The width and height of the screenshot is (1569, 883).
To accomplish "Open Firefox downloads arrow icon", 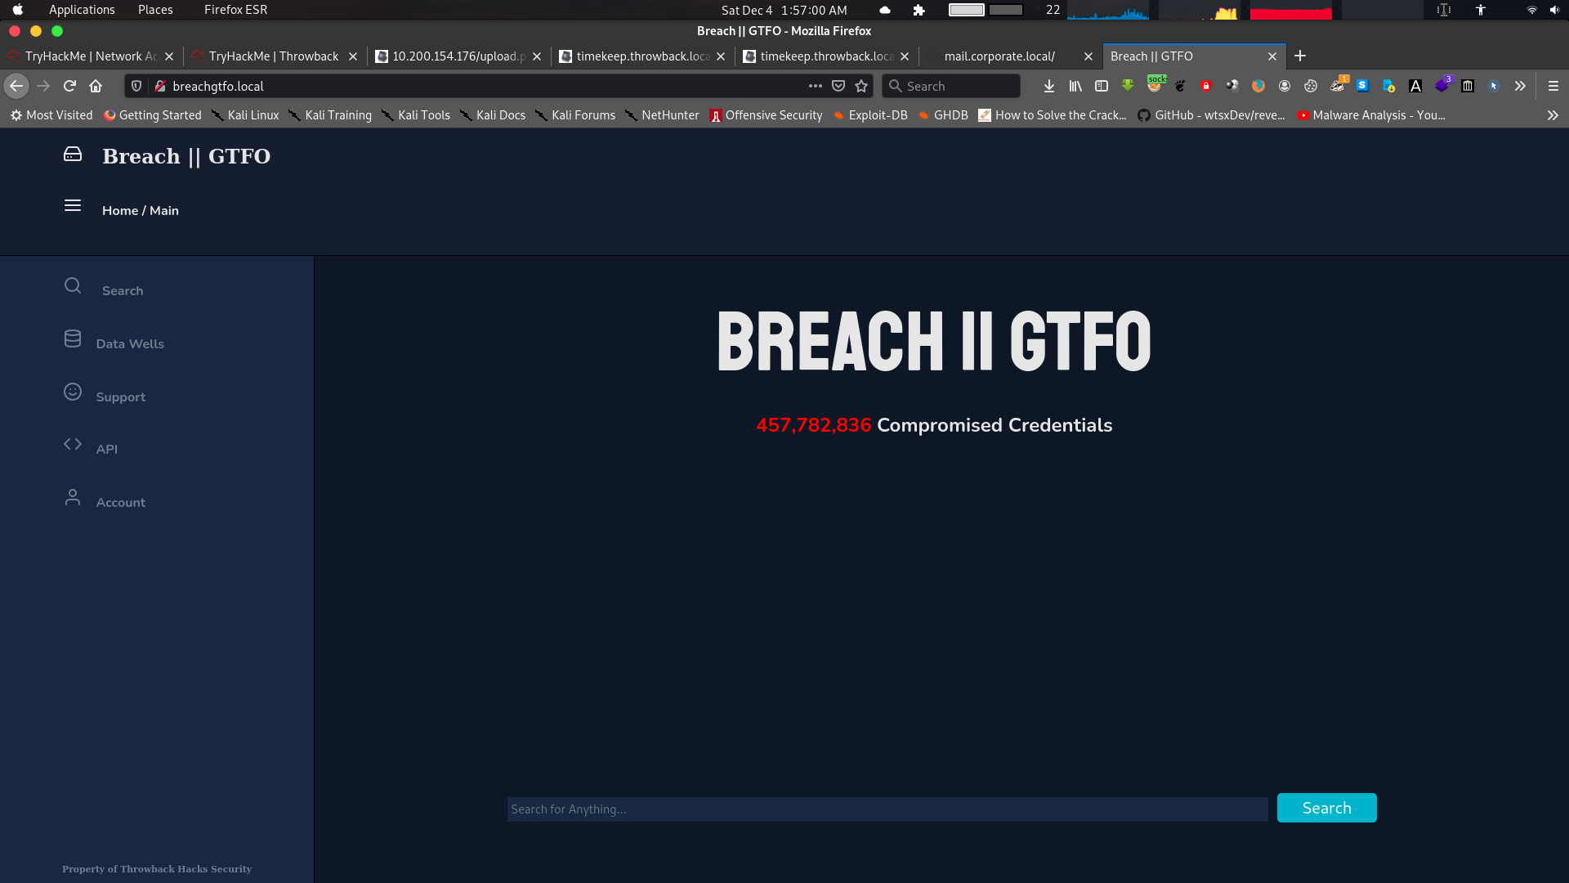I will [x=1049, y=86].
